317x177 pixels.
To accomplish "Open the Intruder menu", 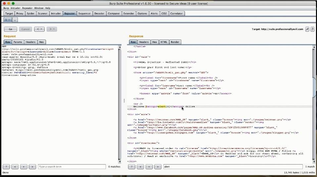I will tap(15, 8).
